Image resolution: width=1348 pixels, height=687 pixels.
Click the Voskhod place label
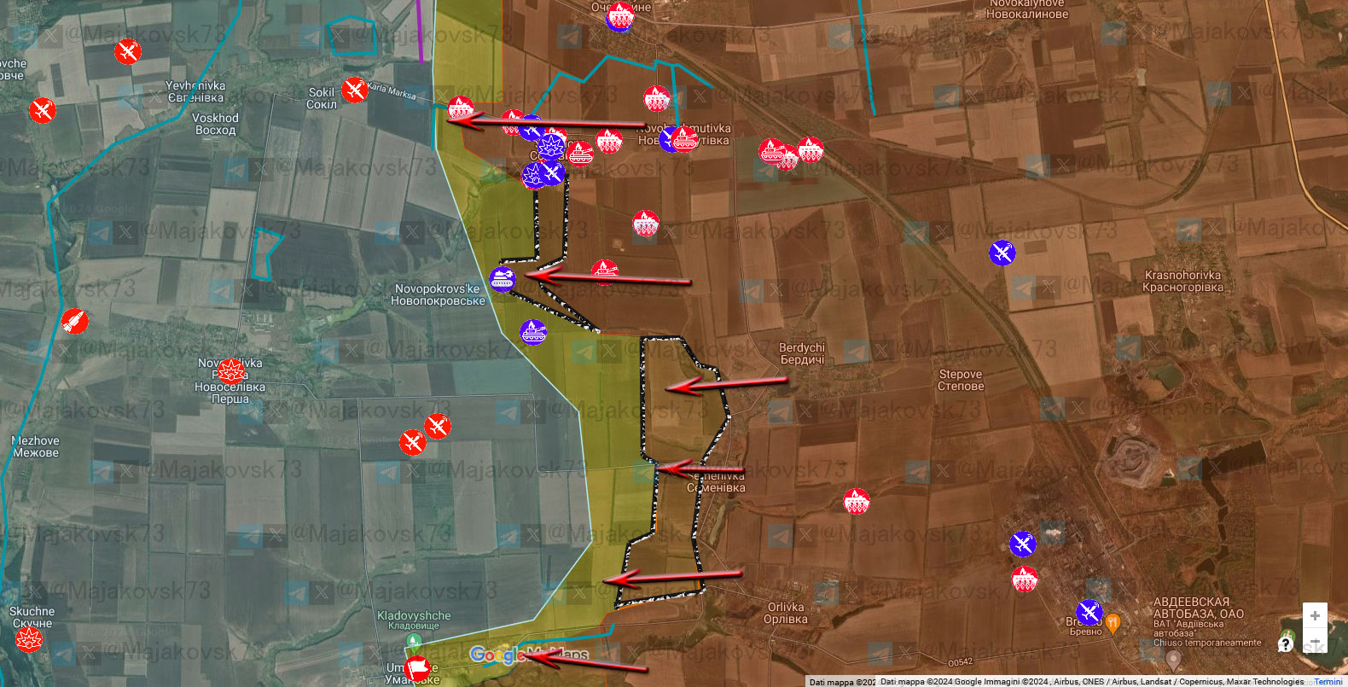pos(215,124)
